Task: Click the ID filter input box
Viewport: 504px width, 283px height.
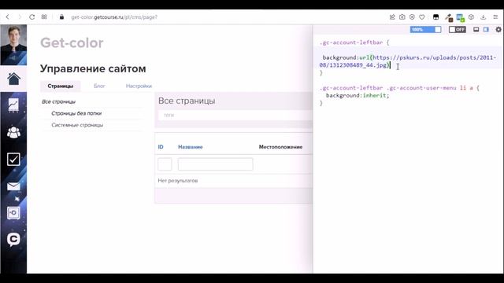Action: pyautogui.click(x=165, y=164)
